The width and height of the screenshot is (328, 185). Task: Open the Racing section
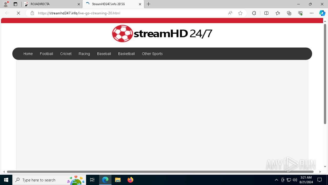click(84, 54)
